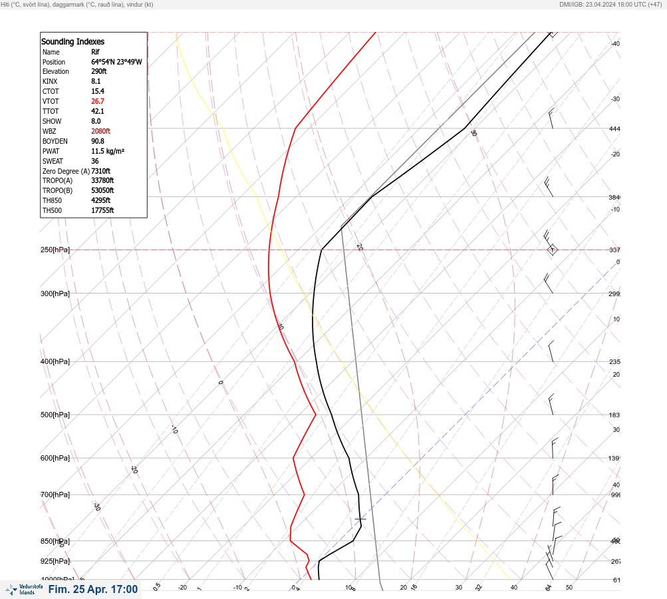Click the Position coordinates 64°54'N 23°49'W
Viewport: 667px width, 599px height.
click(x=116, y=62)
